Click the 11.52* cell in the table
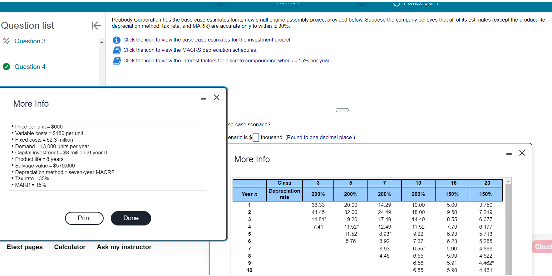This screenshot has width=552, height=276. click(352, 227)
